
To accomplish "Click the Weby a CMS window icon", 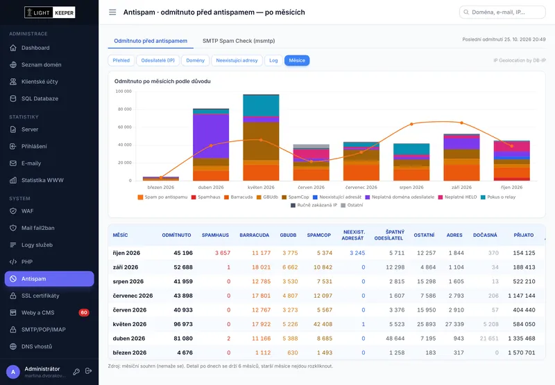I will coord(13,312).
